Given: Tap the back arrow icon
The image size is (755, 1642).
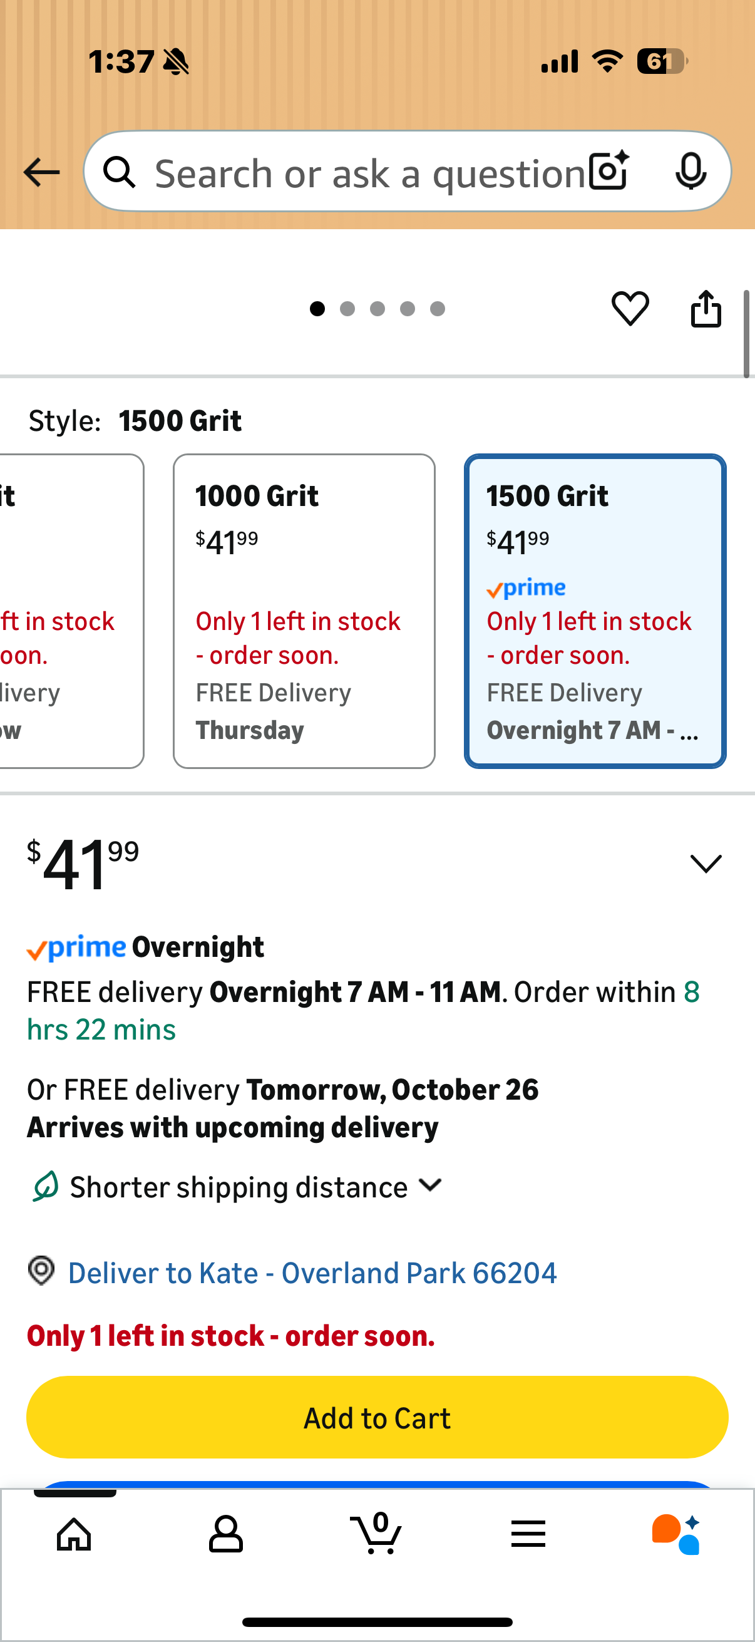Looking at the screenshot, I should click(x=41, y=172).
